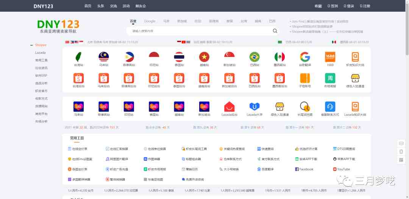Click 收藏 in the top bar
409x199 pixels.
pyautogui.click(x=318, y=6)
